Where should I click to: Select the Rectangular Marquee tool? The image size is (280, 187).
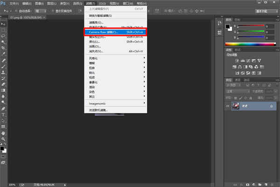pos(4,29)
